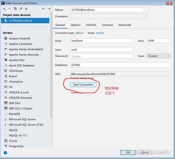Select the 227901@localhost data source
The image size is (175, 159).
coord(25,20)
